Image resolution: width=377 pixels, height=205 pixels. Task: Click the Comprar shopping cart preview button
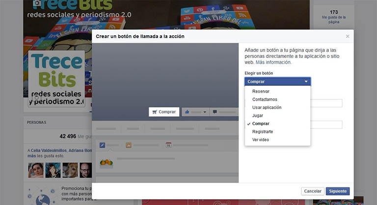coord(164,112)
